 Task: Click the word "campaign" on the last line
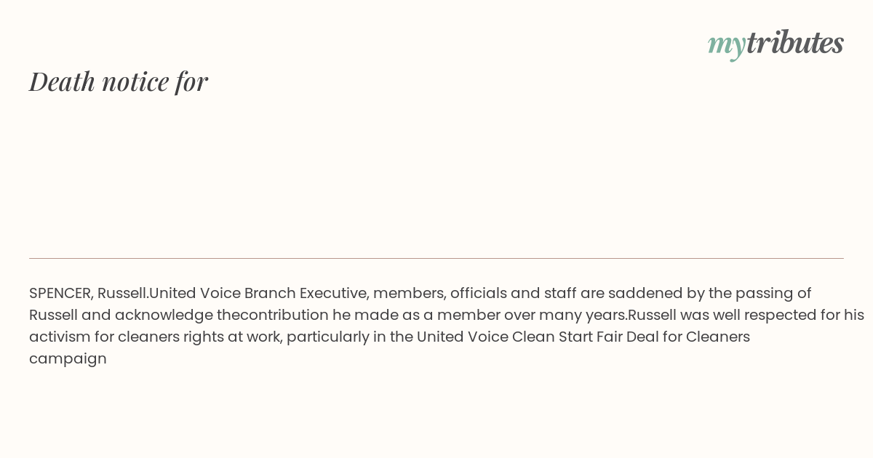68,358
